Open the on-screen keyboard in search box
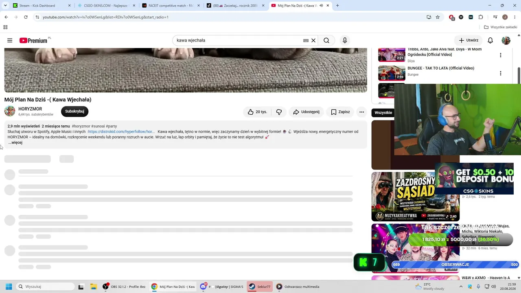Screen dimensions: 521x293 [306, 41]
